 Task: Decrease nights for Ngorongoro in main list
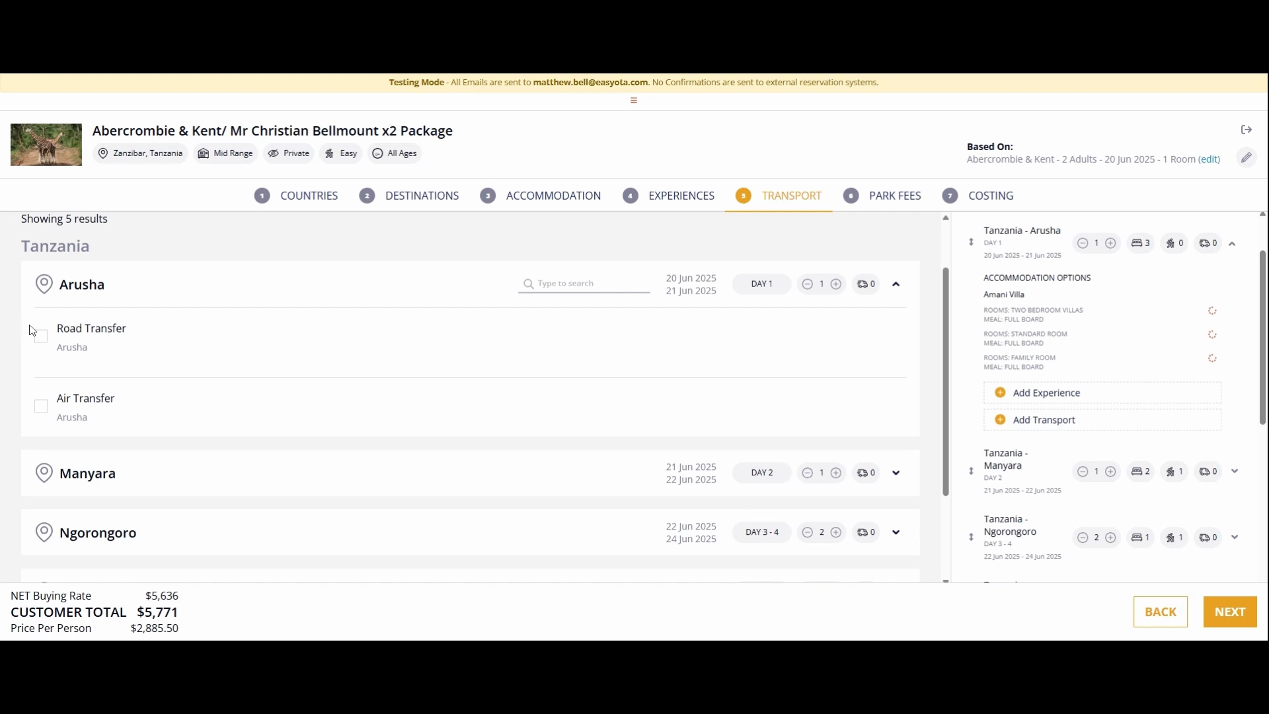[x=807, y=533]
